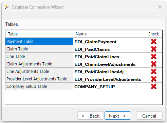
Task: Click the red X icon in Claim Adjustments Table row
Action: point(154,64)
